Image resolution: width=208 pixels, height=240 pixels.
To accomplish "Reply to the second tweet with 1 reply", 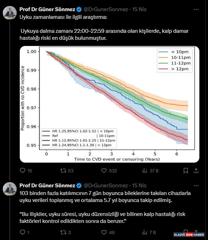I will click(x=23, y=232).
